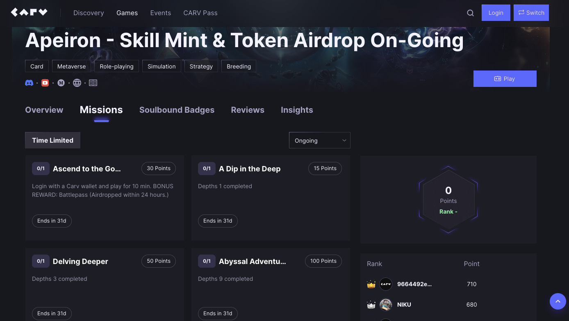Image resolution: width=569 pixels, height=321 pixels.
Task: Click the 680 point value
Action: (x=472, y=305)
